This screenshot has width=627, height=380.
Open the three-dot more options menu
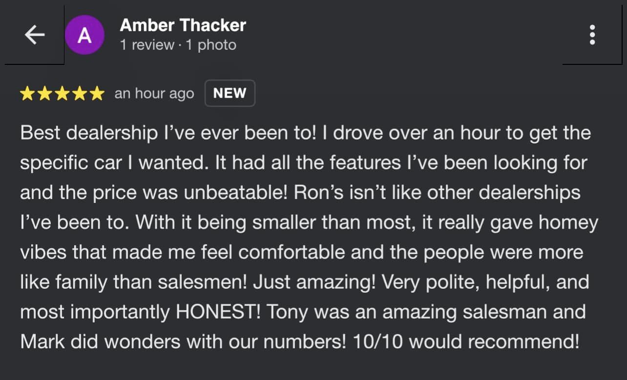592,35
